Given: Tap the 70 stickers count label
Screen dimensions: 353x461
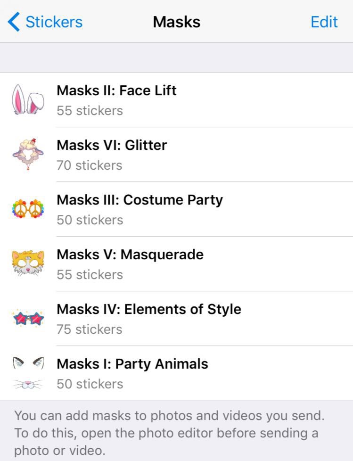Looking at the screenshot, I should pyautogui.click(x=89, y=165).
